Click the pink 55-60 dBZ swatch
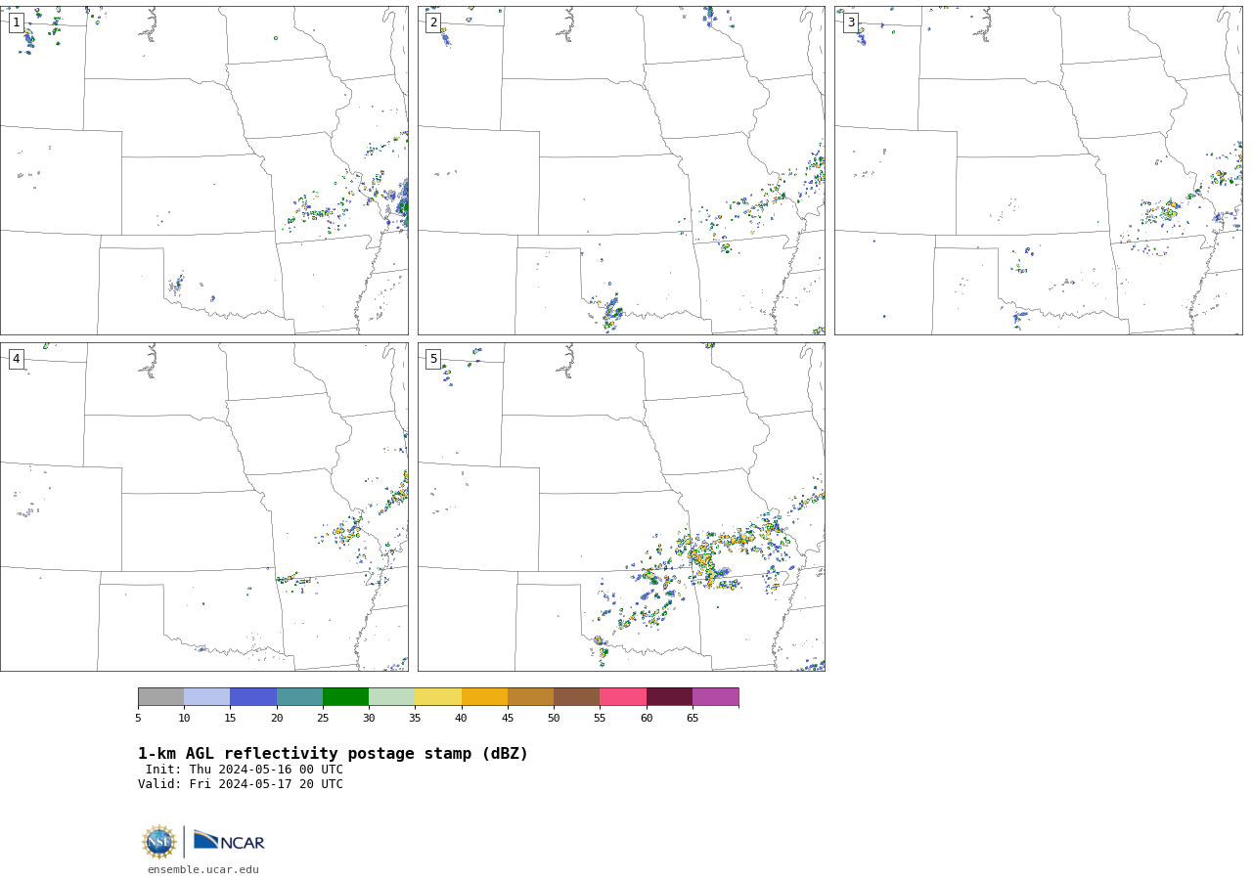1252x881 pixels. coord(623,696)
